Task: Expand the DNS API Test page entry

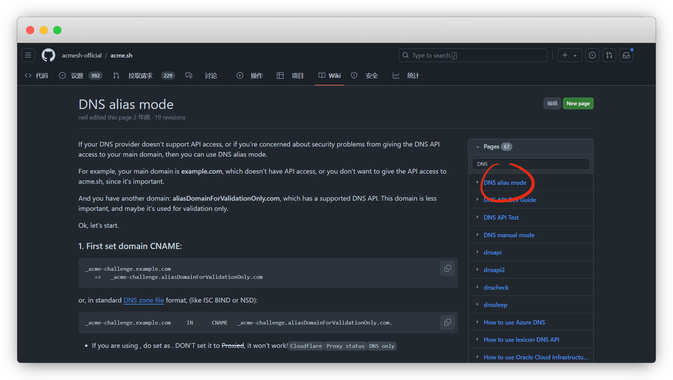Action: tap(477, 217)
